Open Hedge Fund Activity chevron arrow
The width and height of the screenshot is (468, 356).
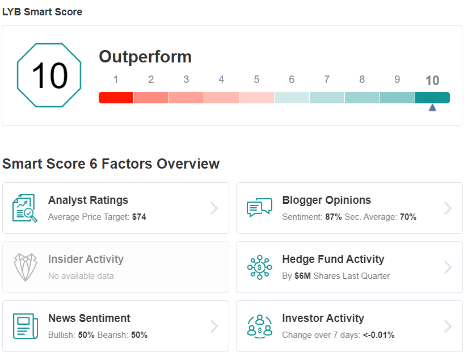click(448, 267)
